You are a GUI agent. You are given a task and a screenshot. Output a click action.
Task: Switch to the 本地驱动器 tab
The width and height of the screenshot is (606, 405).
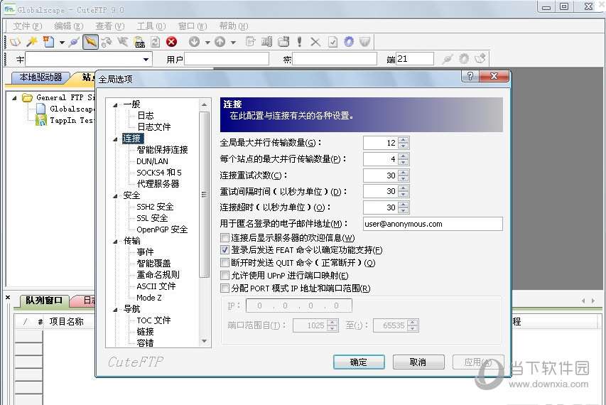pos(40,77)
